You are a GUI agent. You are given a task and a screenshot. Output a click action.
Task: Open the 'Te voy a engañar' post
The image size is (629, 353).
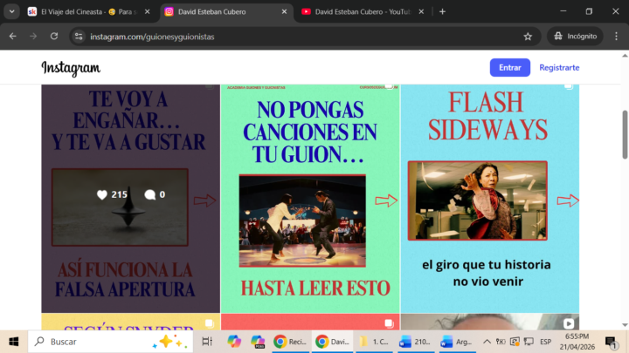pos(131,199)
